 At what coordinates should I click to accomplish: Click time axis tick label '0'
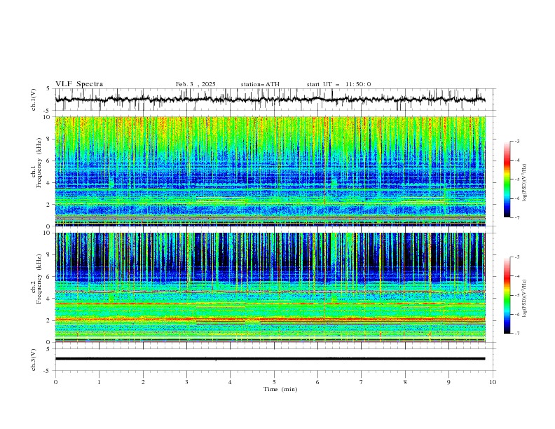[55, 382]
